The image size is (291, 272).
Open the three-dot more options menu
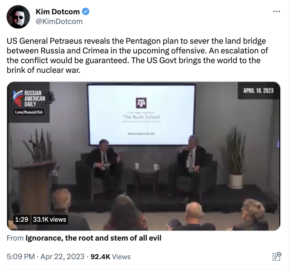[x=276, y=11]
